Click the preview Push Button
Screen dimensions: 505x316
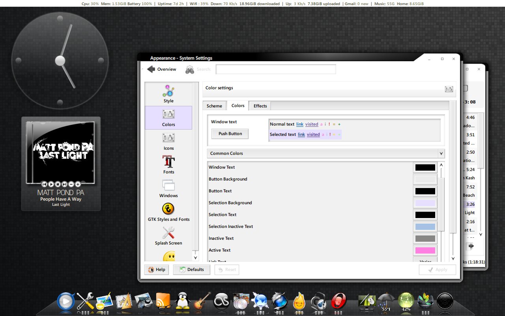(230, 134)
